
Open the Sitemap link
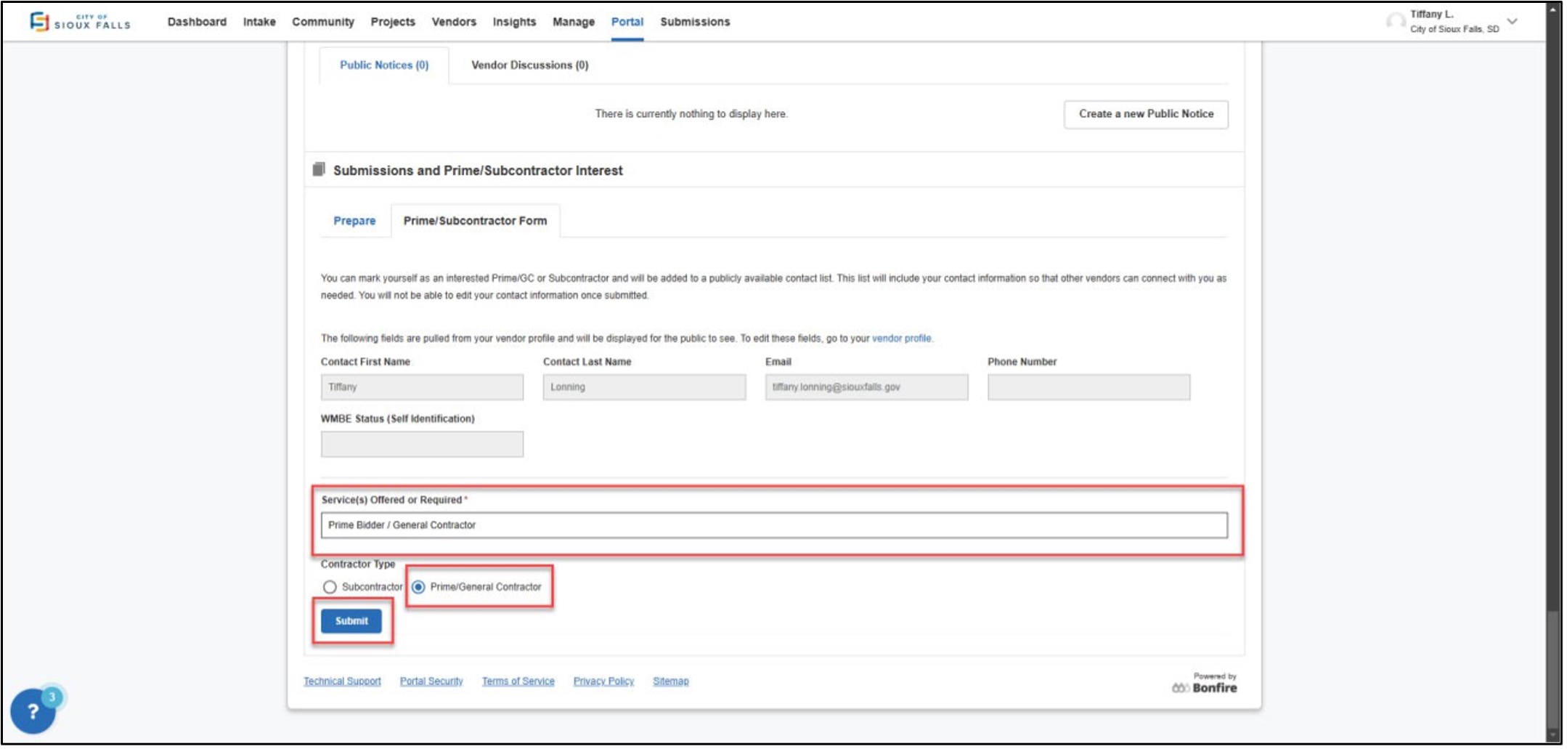(x=671, y=681)
